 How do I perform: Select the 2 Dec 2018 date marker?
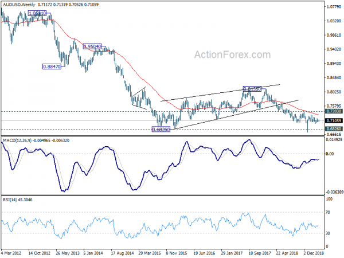tap(314, 253)
